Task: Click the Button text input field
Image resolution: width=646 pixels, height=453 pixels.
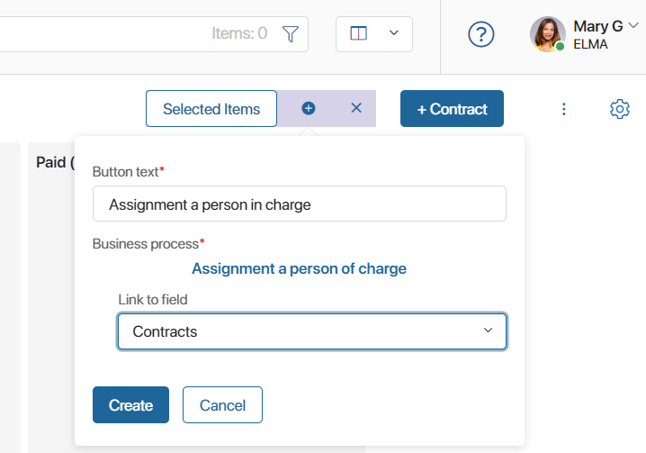Action: tap(300, 204)
